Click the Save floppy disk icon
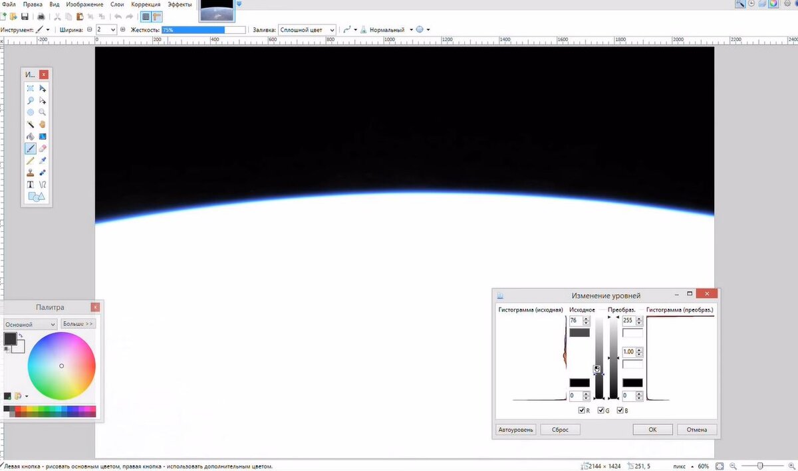This screenshot has width=798, height=471. point(25,16)
